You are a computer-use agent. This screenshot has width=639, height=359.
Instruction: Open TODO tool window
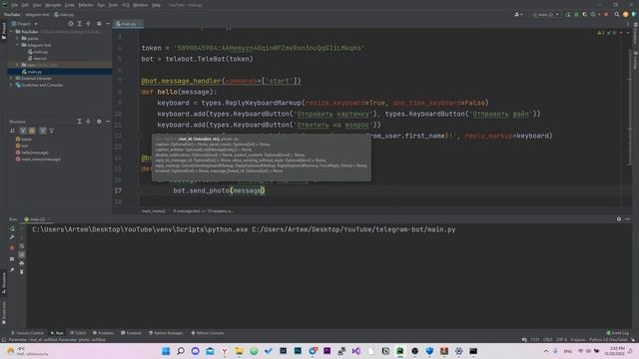pyautogui.click(x=78, y=333)
